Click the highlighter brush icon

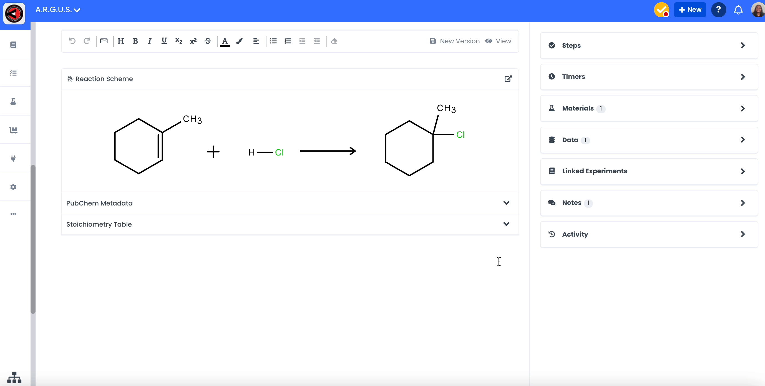(239, 41)
